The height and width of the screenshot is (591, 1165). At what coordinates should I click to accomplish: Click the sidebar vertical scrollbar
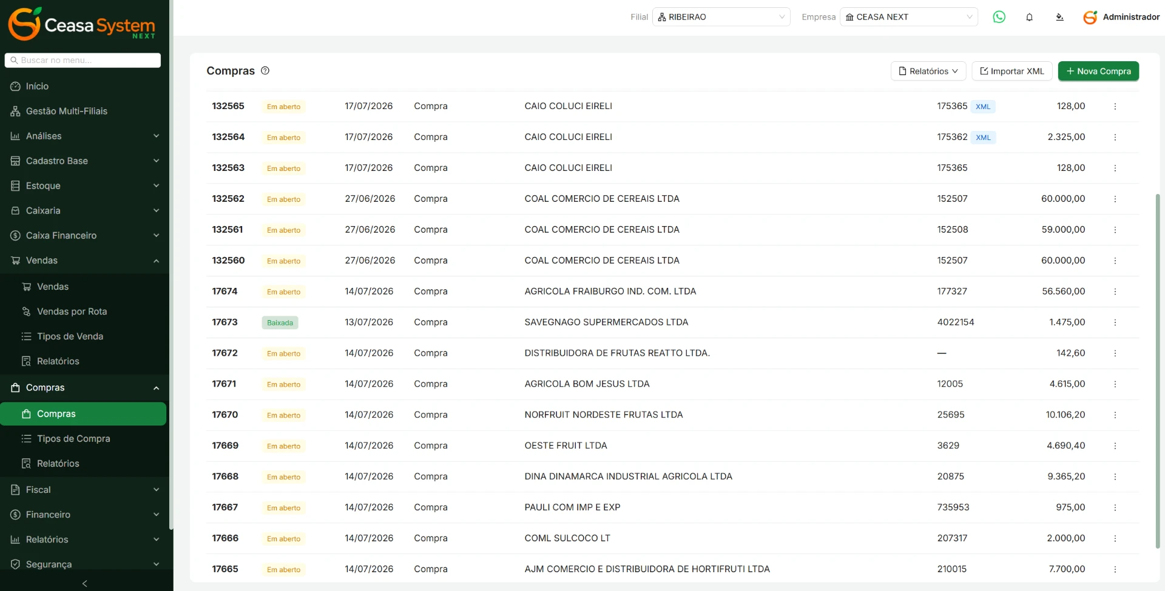tap(171, 265)
